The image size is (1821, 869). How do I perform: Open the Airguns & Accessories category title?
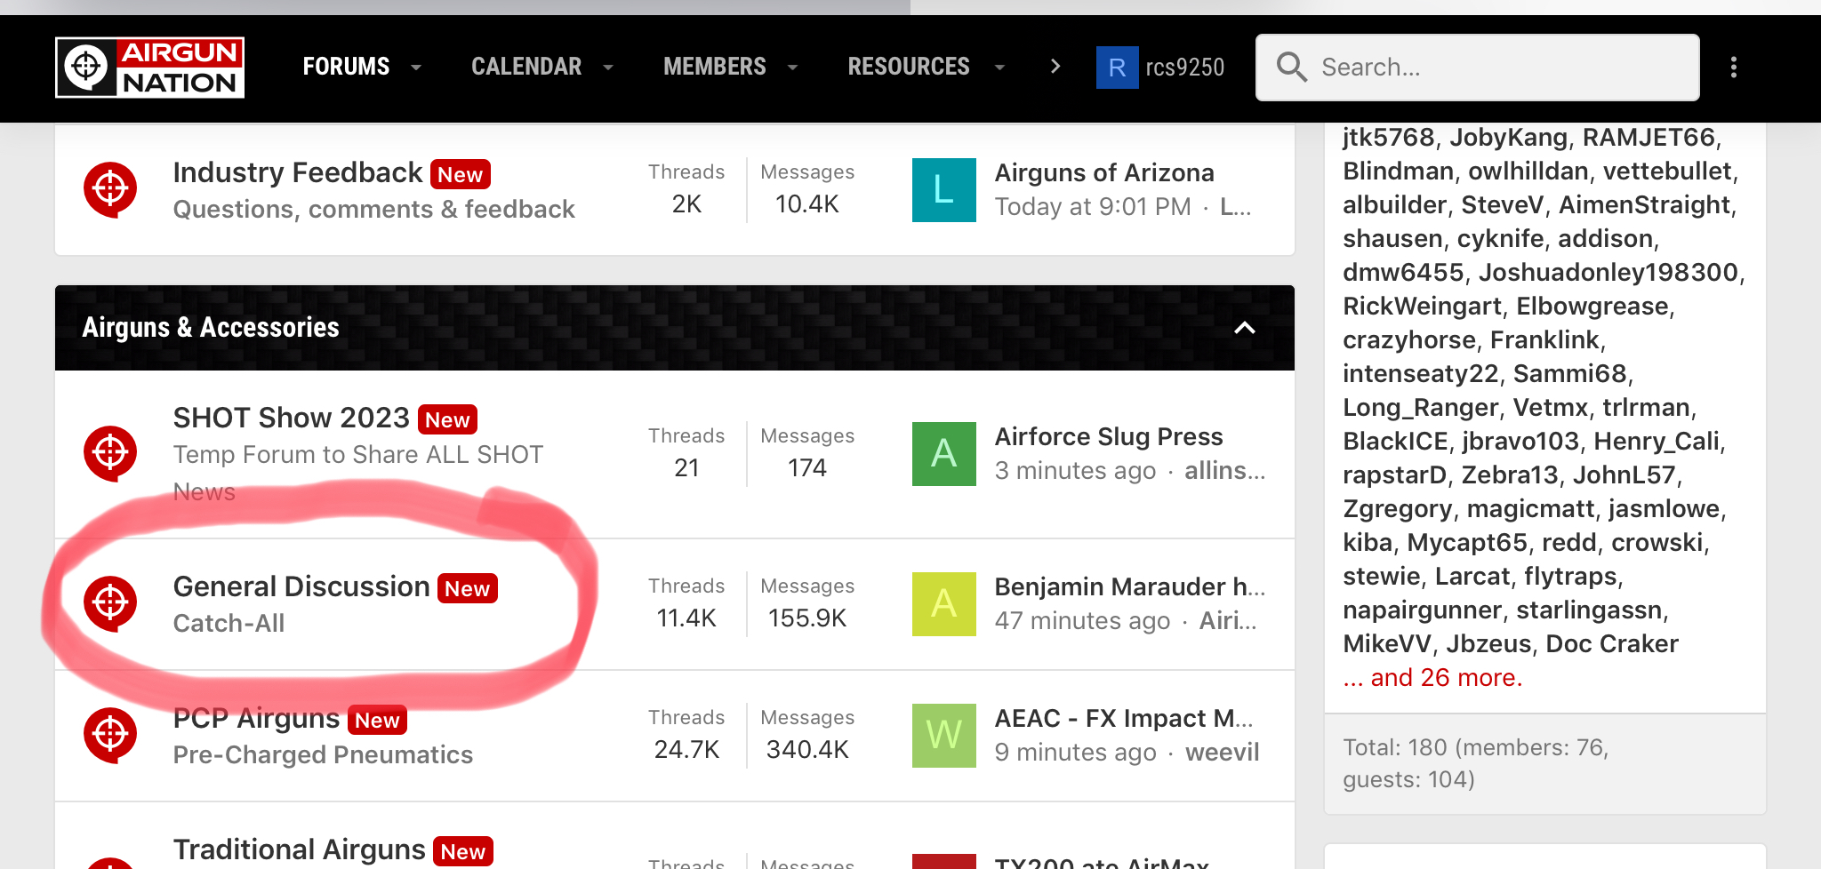[x=211, y=328]
